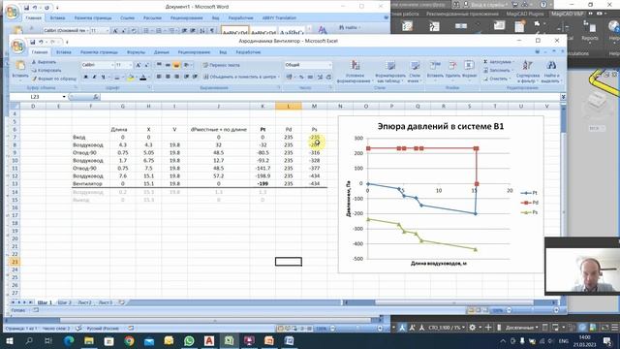Click Cut (Вырезать) in Excel clipboard group
Viewport: 620px width, 349px height.
(44, 62)
